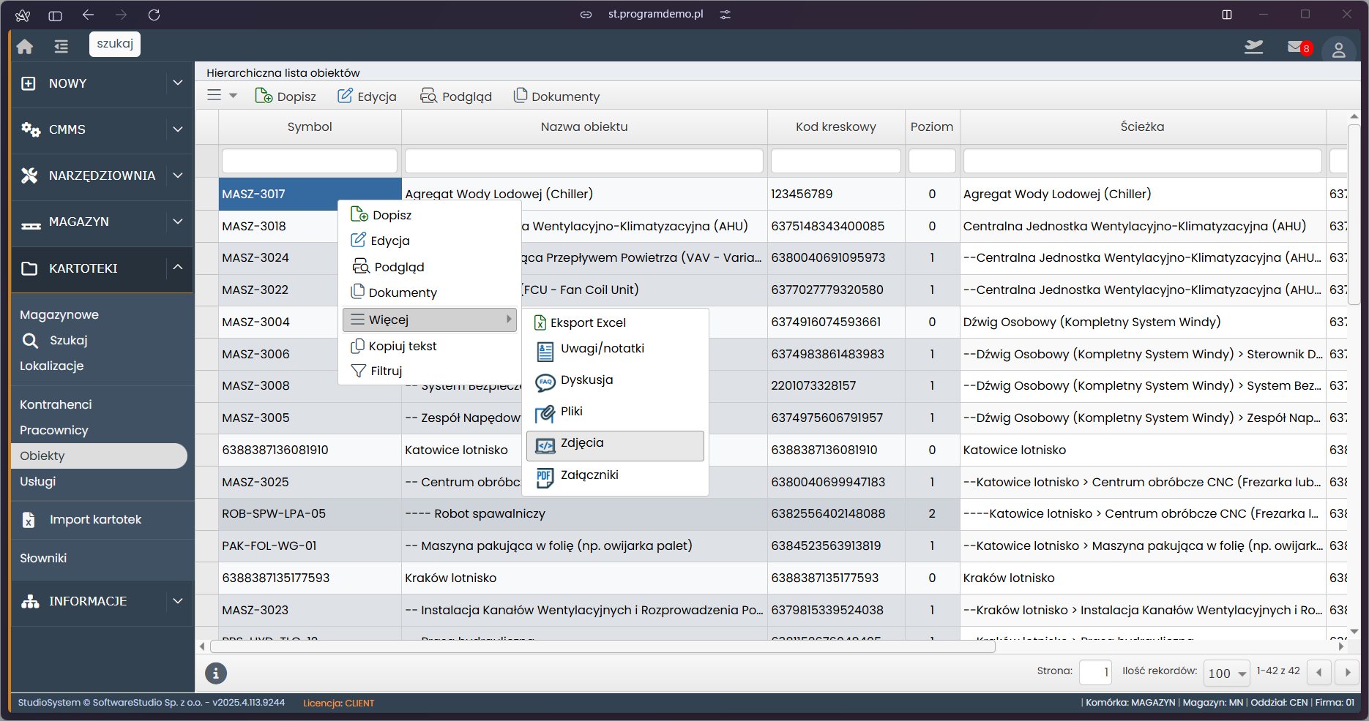Click the Dokumenty toolbar button
Screen dimensions: 1369x721
(x=556, y=97)
